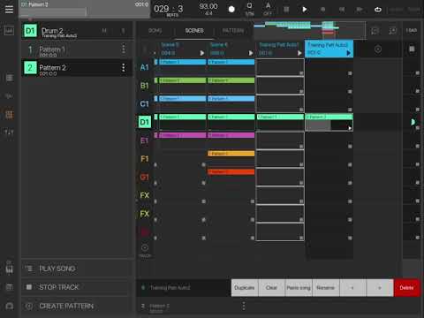The height and width of the screenshot is (318, 424).
Task: Stop all scenes with the square icon
Action: tap(412, 49)
